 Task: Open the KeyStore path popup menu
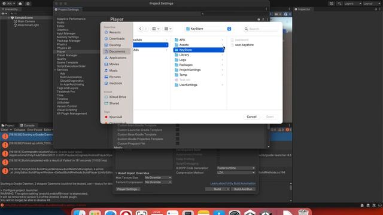[x=208, y=29]
